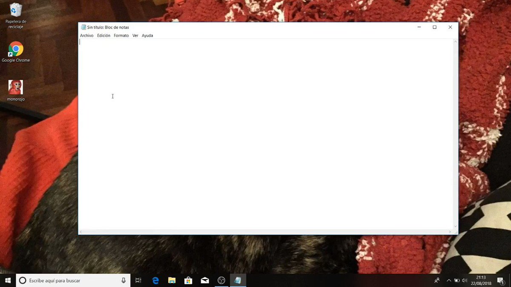Click the Notepad taskbar button

[x=238, y=280]
